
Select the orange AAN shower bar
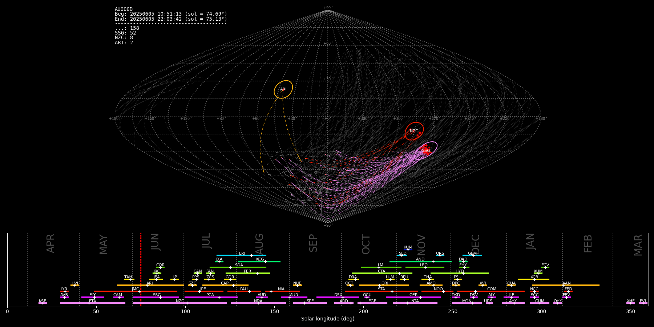566,285
